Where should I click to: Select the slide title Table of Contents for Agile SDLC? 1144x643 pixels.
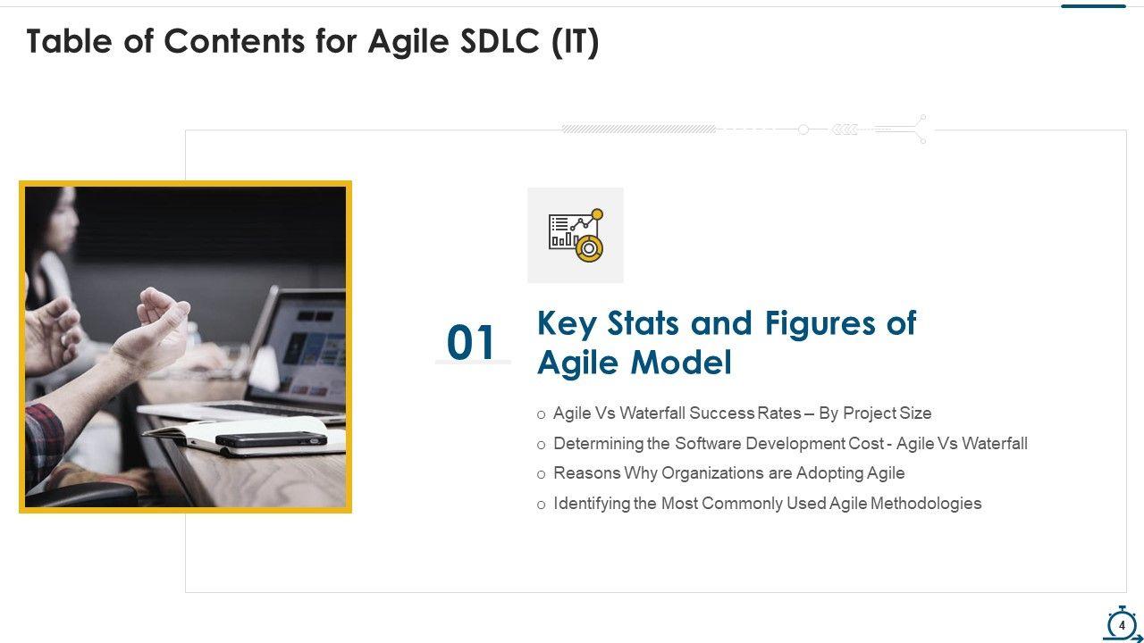click(x=313, y=41)
